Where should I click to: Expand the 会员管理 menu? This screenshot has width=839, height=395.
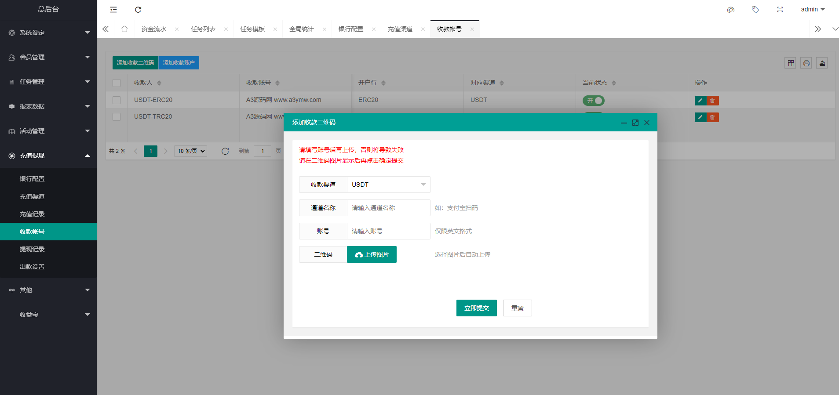(x=48, y=57)
